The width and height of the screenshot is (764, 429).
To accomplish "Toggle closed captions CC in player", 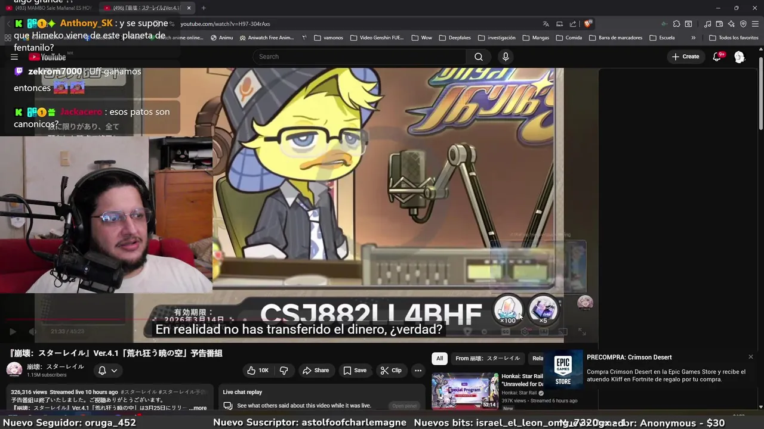I will pos(506,331).
